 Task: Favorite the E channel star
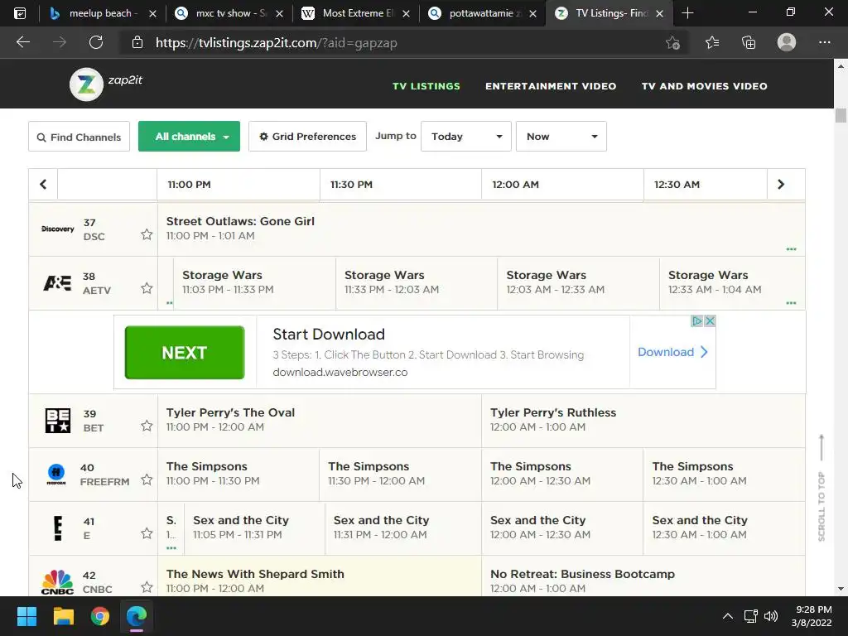coord(147,533)
